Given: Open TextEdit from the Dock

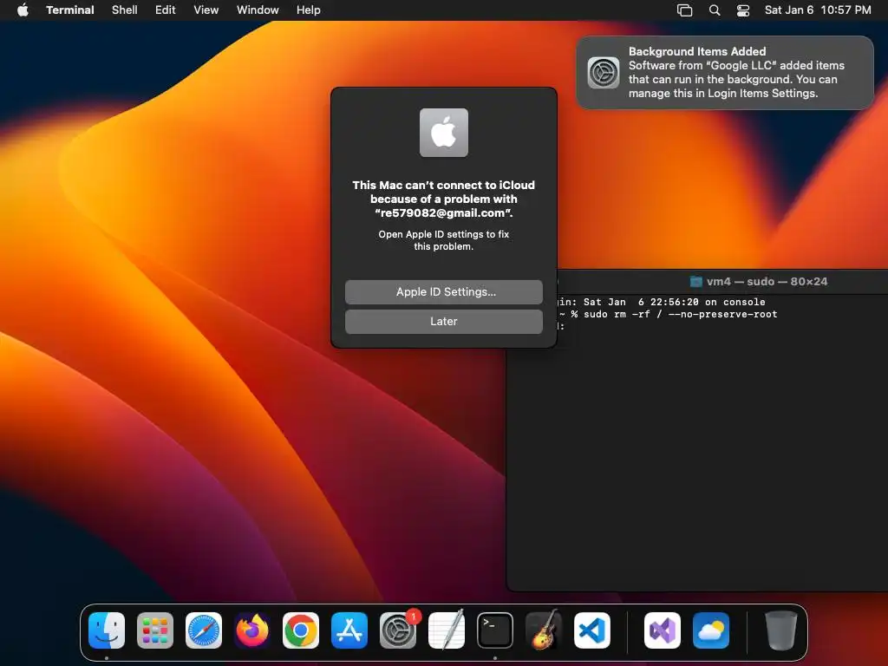Looking at the screenshot, I should tap(447, 630).
